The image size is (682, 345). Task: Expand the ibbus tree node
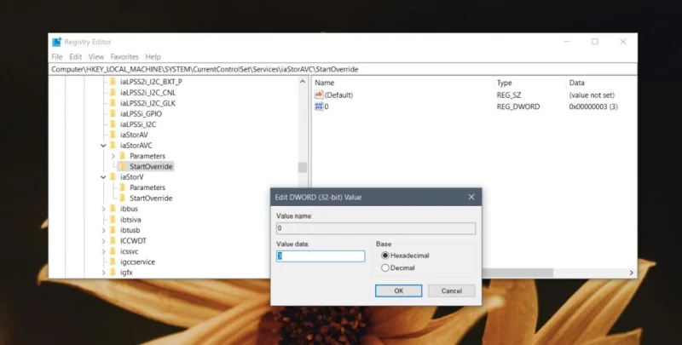pos(103,209)
